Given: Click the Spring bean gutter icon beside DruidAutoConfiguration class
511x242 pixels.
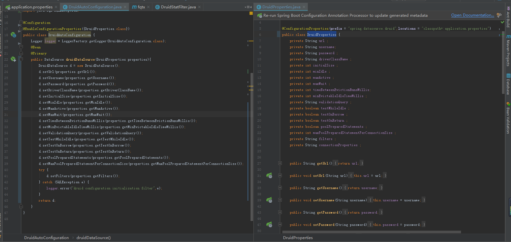Looking at the screenshot, I should tap(13, 35).
